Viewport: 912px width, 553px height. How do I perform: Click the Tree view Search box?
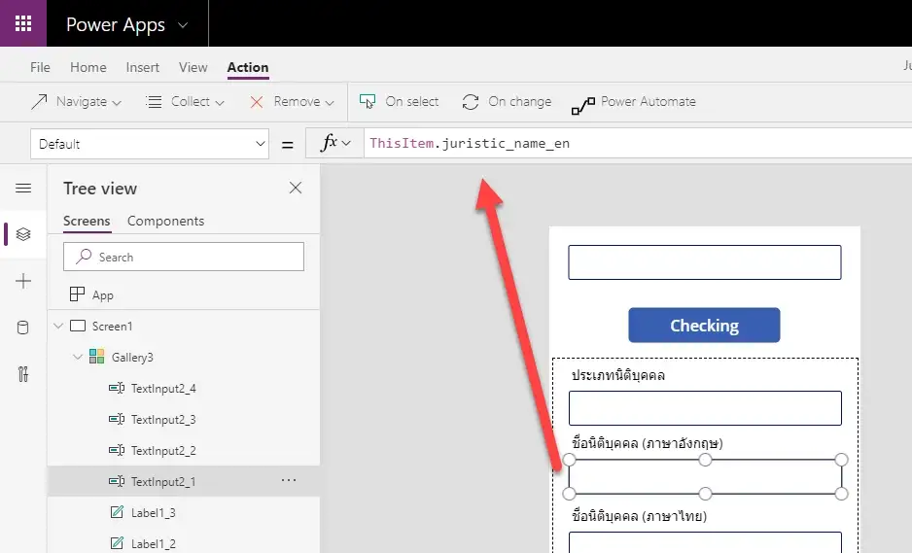click(184, 257)
